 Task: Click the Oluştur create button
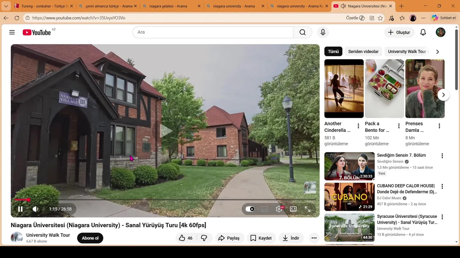(399, 32)
